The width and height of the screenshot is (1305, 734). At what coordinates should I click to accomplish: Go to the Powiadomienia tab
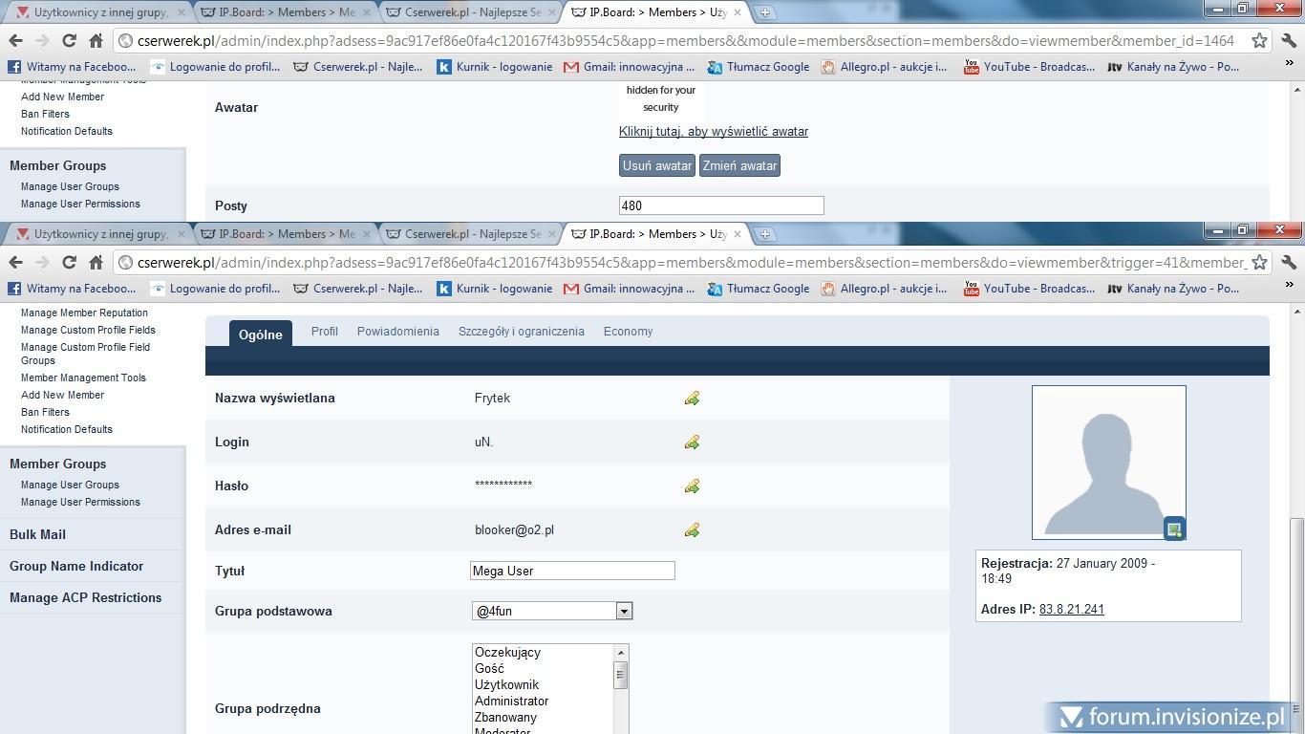(397, 332)
